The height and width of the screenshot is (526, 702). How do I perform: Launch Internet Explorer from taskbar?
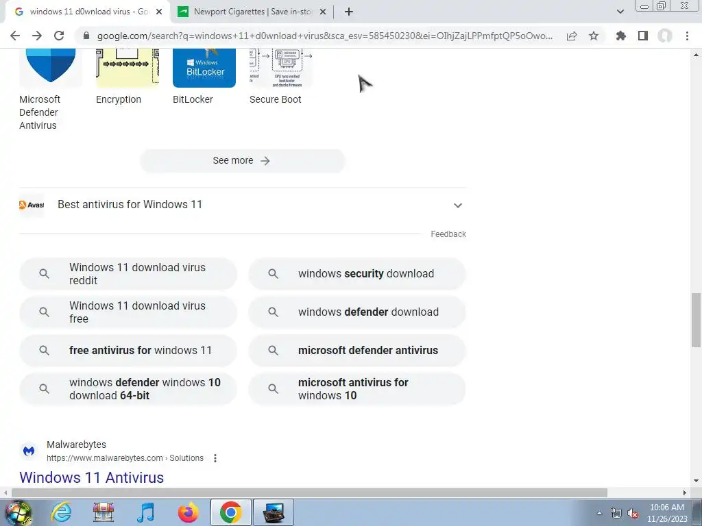(61, 512)
